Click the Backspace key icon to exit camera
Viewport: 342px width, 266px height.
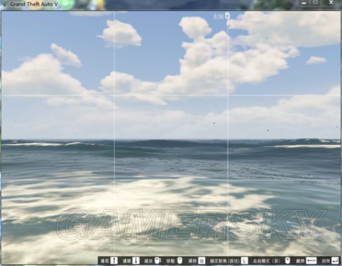click(x=312, y=260)
